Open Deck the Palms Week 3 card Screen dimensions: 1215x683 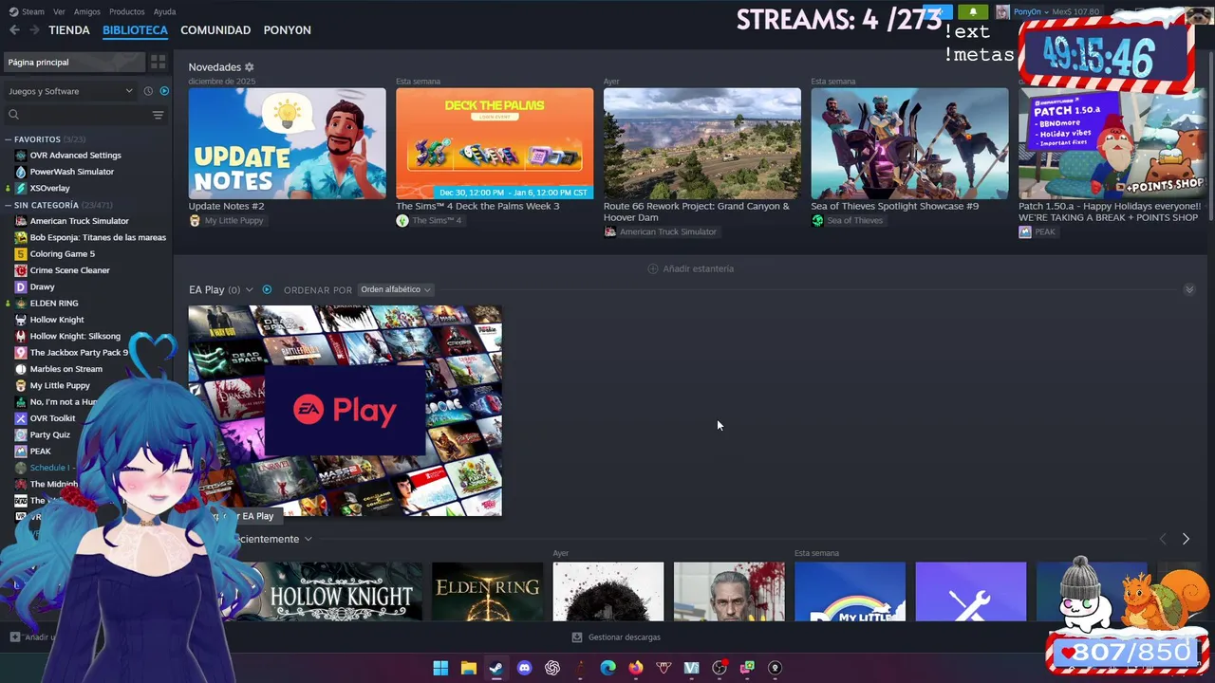(495, 143)
